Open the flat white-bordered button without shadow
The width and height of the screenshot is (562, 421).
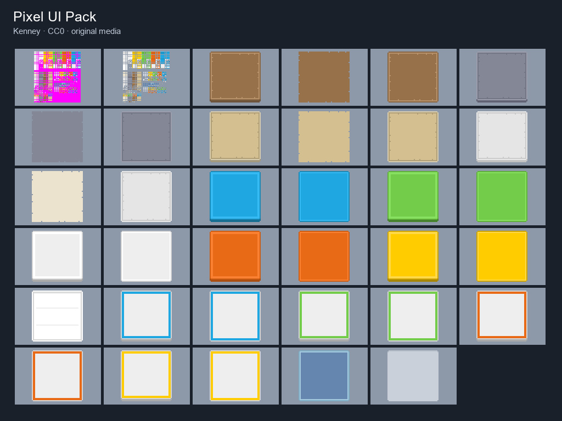146,257
